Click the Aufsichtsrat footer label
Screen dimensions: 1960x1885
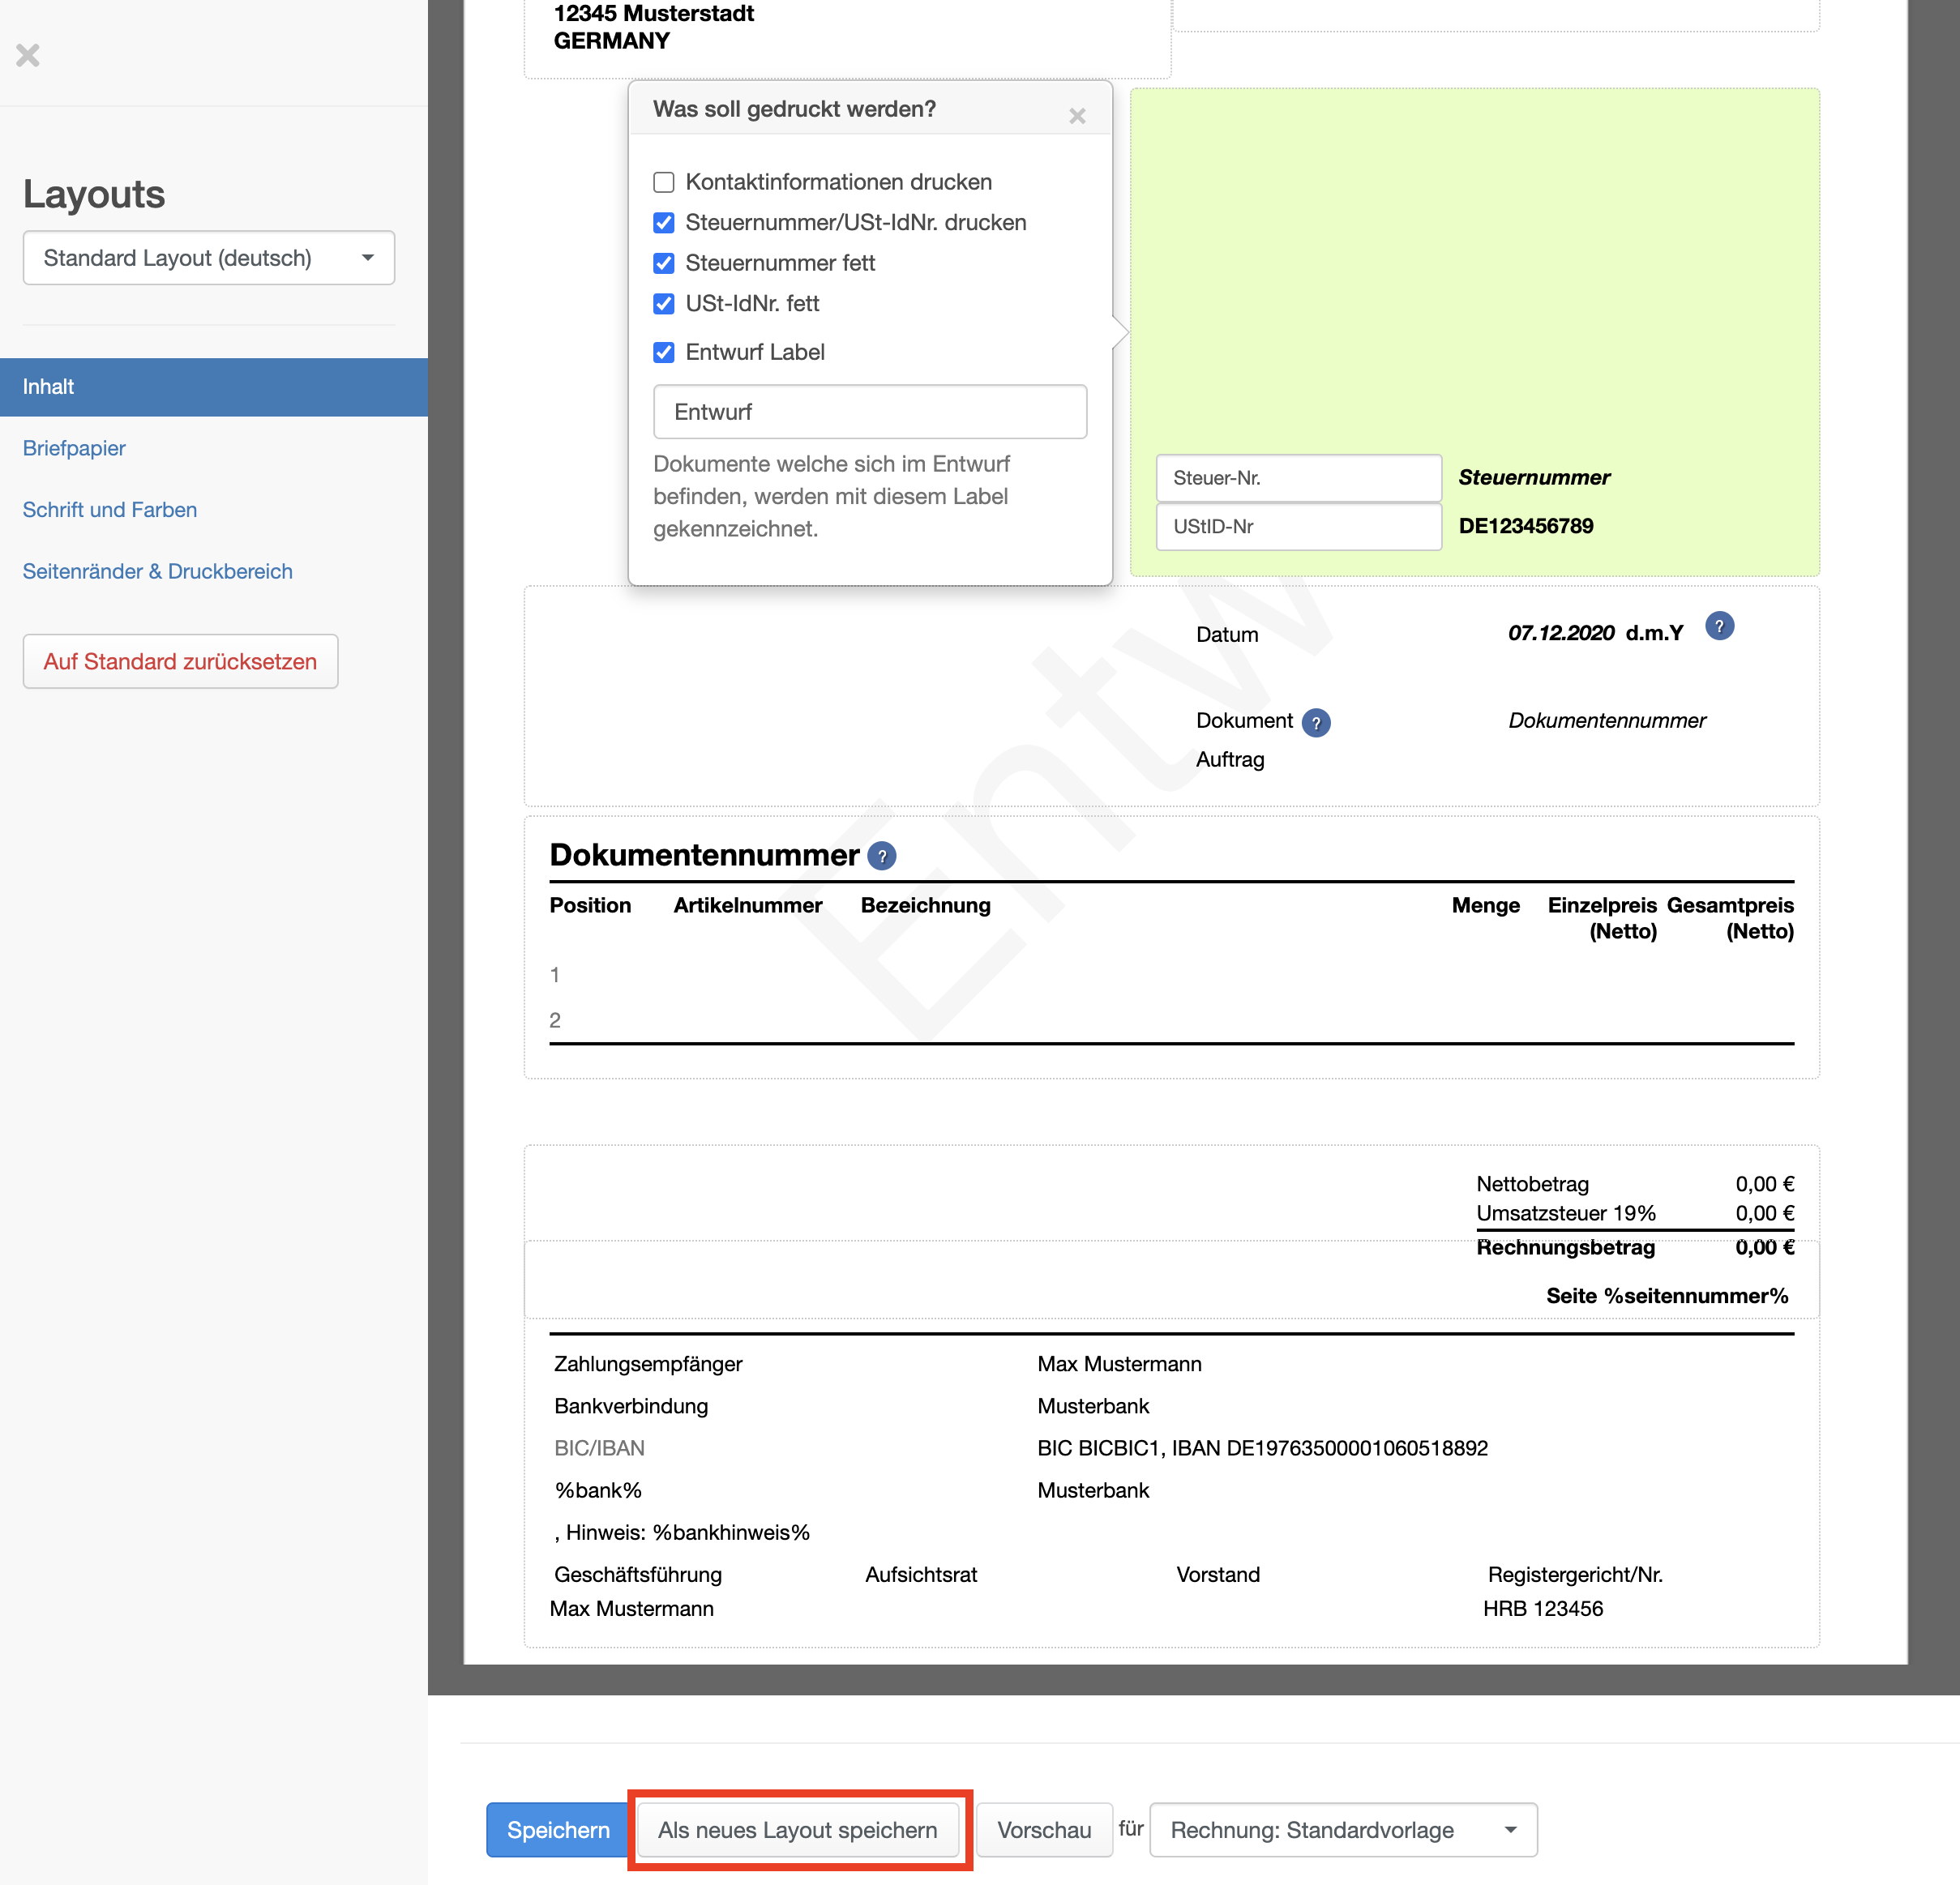921,1574
